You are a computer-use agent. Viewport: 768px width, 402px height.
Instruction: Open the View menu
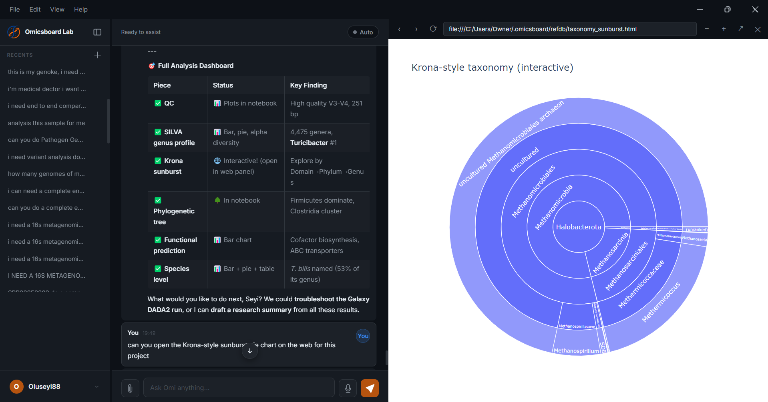tap(57, 9)
